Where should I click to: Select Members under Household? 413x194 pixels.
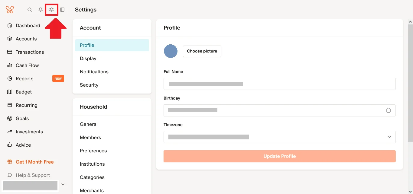(90, 138)
